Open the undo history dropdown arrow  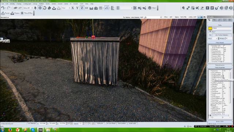click(x=5, y=8)
